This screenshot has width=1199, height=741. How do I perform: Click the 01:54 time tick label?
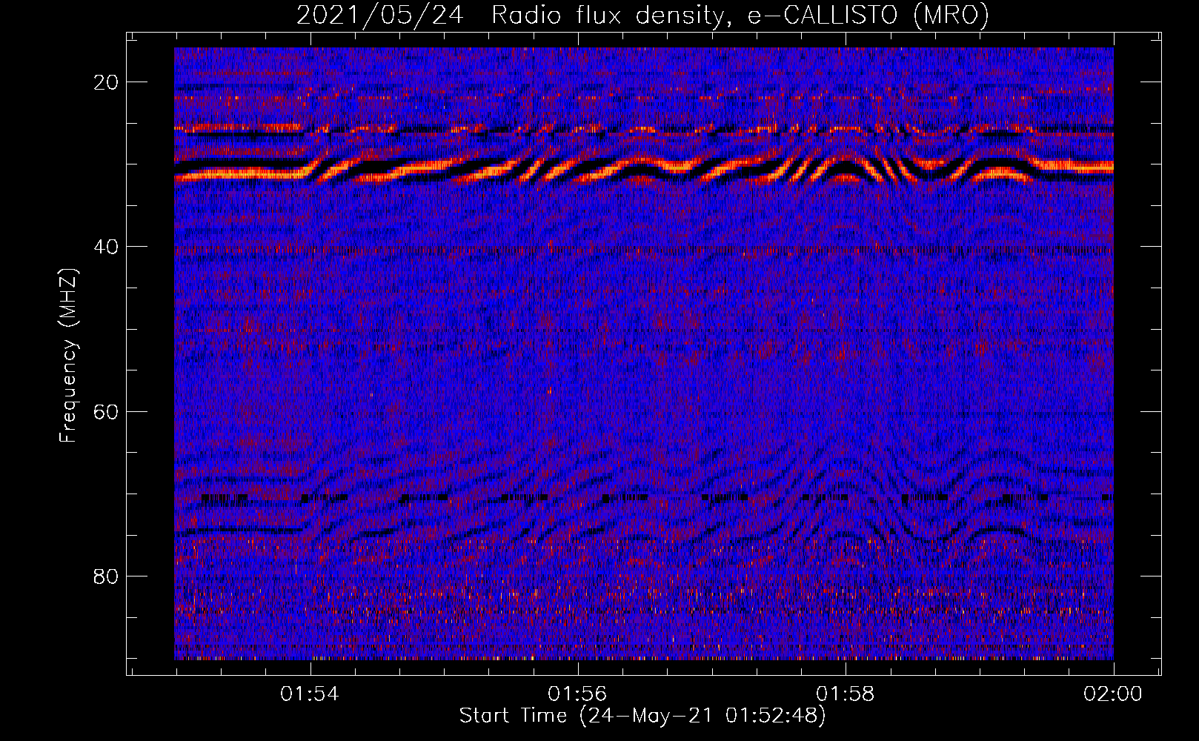(310, 694)
